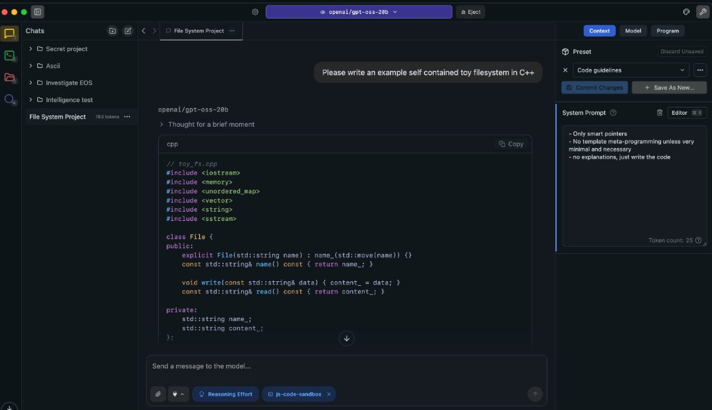Open preset more options ellipsis
This screenshot has width=712, height=410.
coord(700,70)
